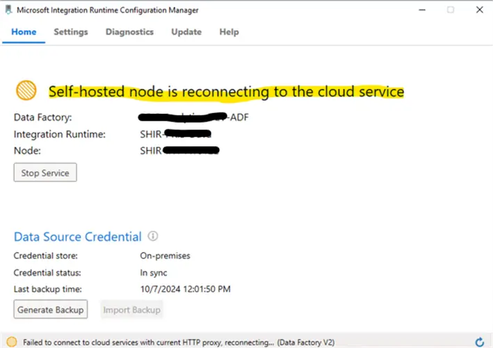Open the Settings tab
Viewport: 493px width, 348px height.
[71, 32]
